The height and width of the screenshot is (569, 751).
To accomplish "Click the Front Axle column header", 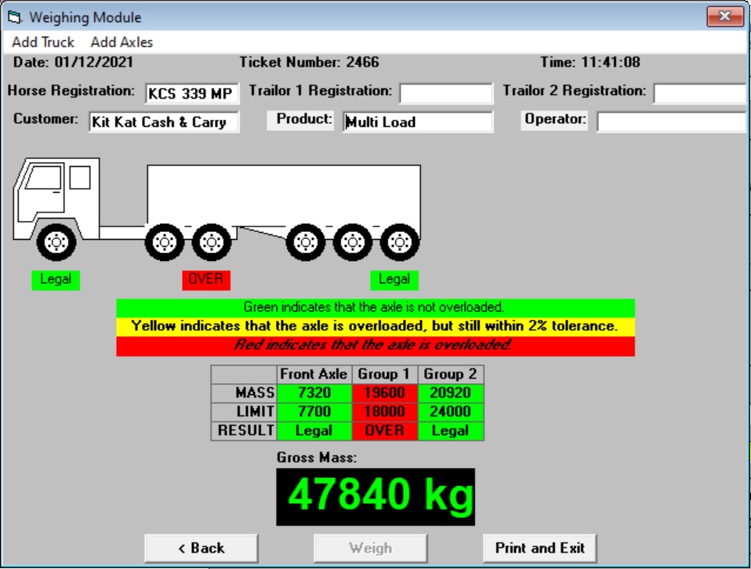I will pyautogui.click(x=314, y=374).
